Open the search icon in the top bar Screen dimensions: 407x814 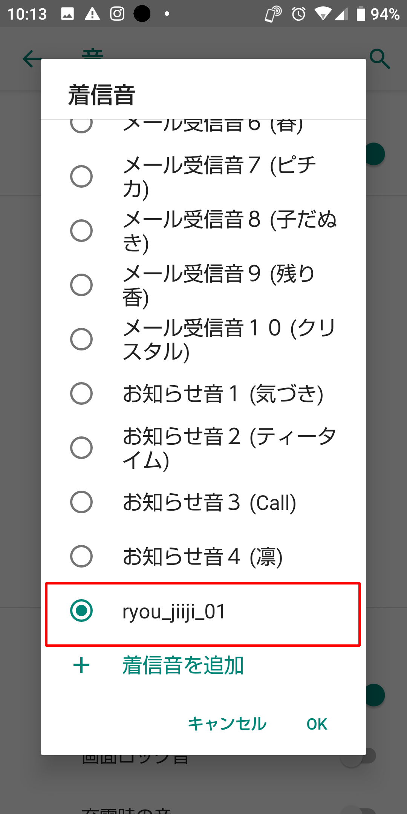point(379,59)
